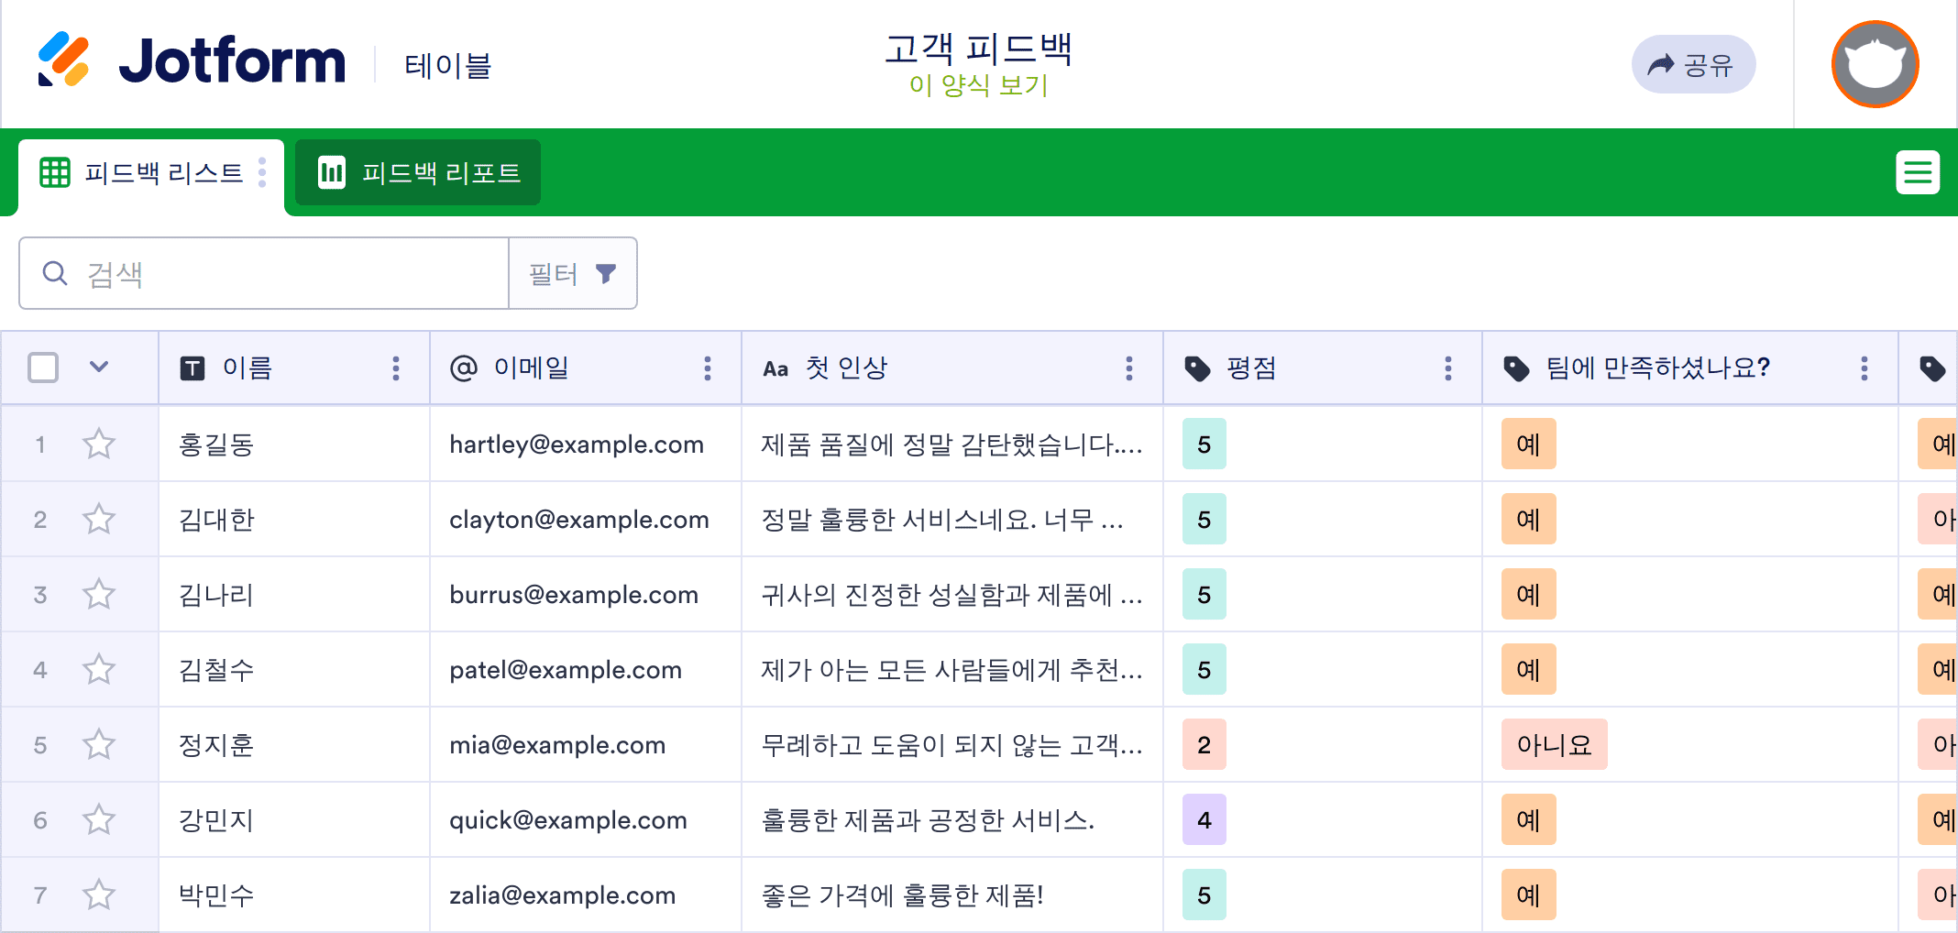This screenshot has width=1958, height=933.
Task: Open the 이 양식 보기 link
Action: 978,88
